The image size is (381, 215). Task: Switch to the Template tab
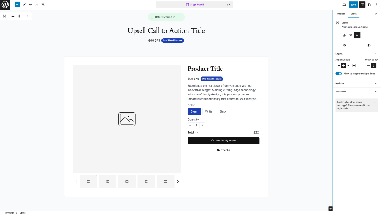340,14
